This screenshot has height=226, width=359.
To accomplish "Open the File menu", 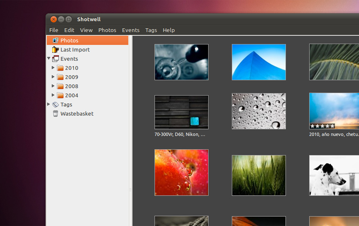I will pyautogui.click(x=54, y=30).
